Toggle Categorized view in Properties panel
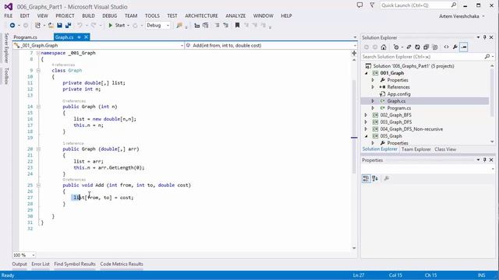This screenshot has height=280, width=499. click(x=366, y=178)
